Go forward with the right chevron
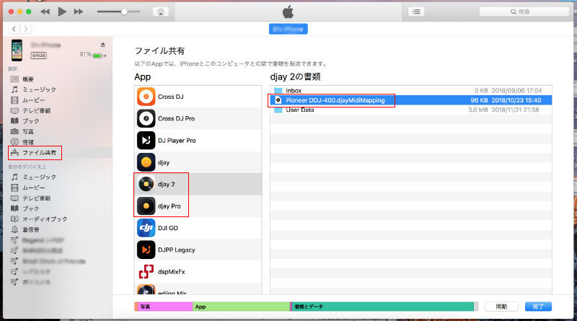Viewport: 577px width, 321px height. click(x=26, y=29)
